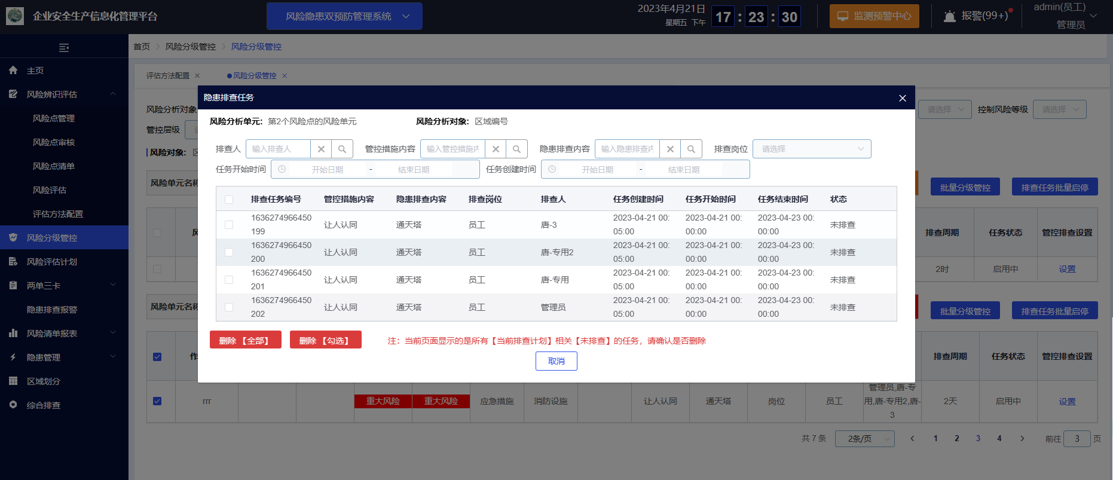Open 隐患排查报警 in sidebar

(x=52, y=310)
